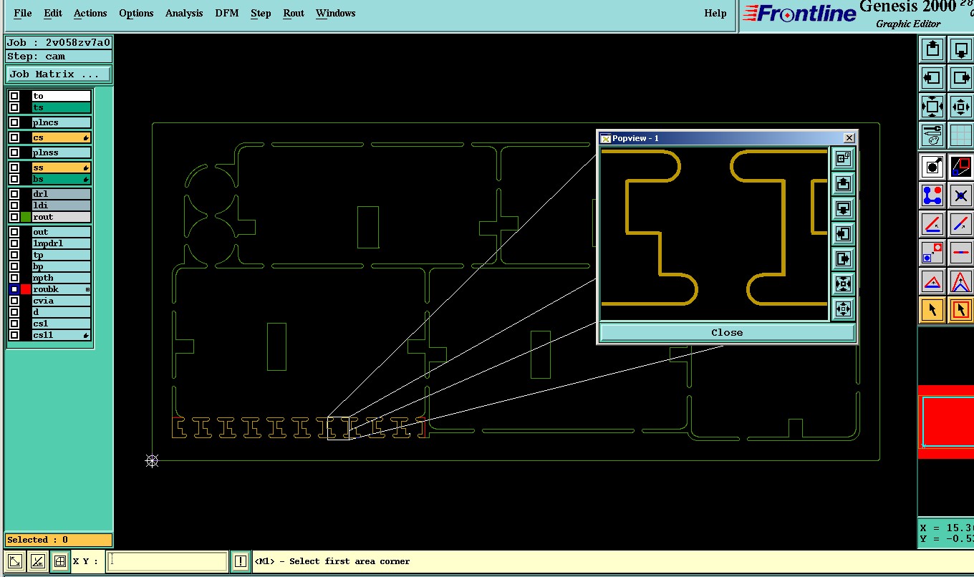Open the File menu
974x577 pixels.
click(x=23, y=13)
